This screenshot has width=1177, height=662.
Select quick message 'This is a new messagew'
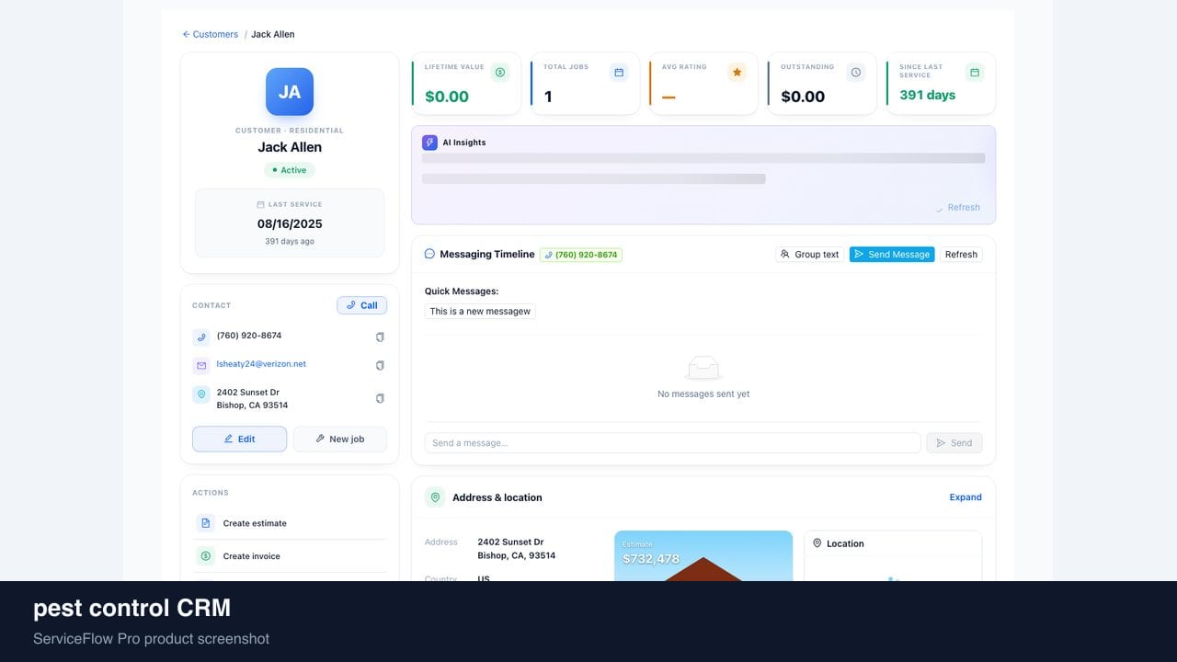point(480,312)
